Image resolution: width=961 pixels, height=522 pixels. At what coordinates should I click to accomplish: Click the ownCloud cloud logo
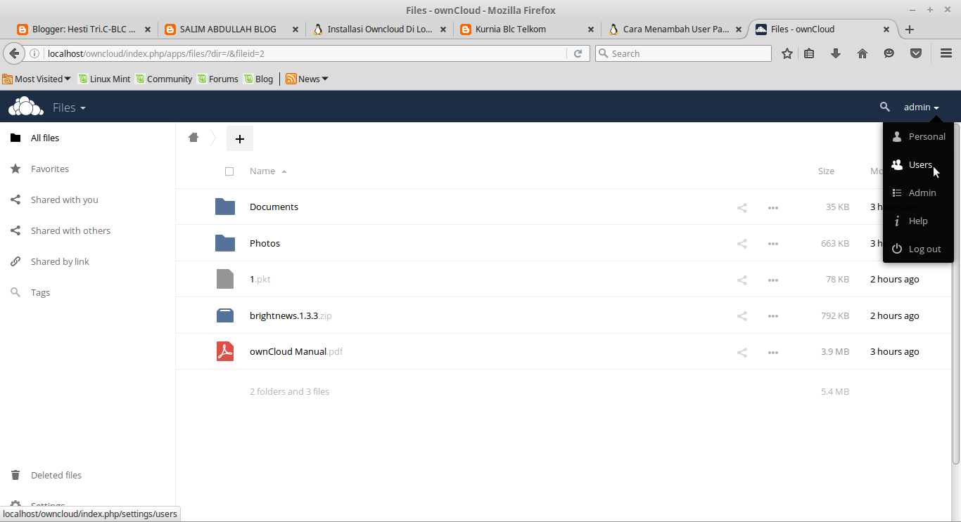point(25,107)
